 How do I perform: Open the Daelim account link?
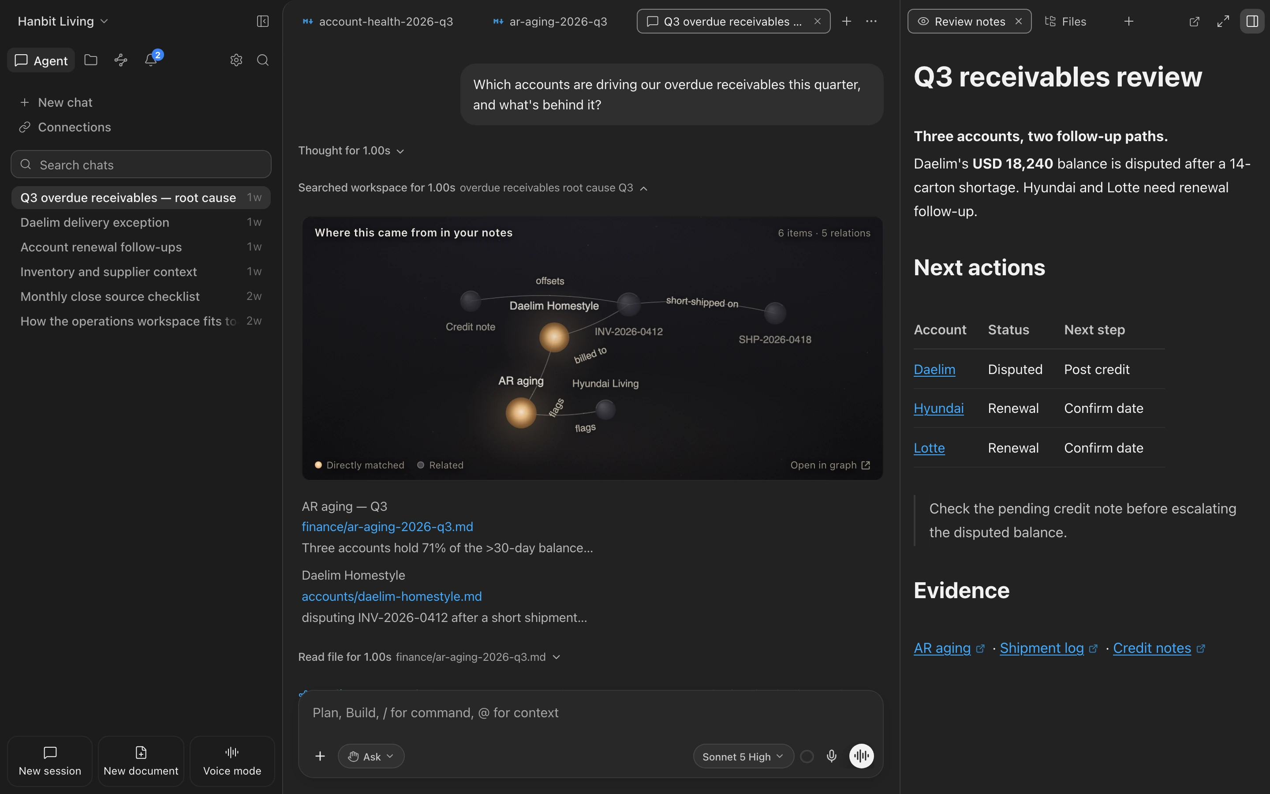coord(934,370)
